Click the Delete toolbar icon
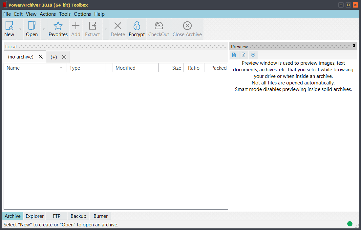 click(x=118, y=26)
